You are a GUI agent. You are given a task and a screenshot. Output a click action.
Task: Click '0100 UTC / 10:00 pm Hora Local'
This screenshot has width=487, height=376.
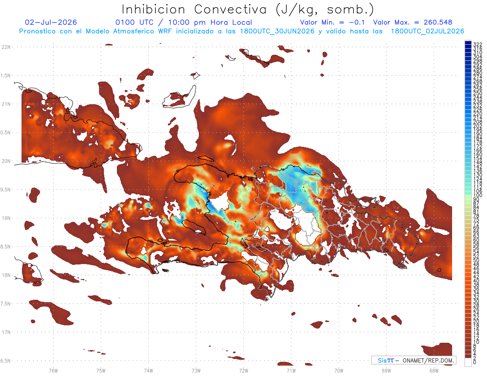pyautogui.click(x=183, y=23)
